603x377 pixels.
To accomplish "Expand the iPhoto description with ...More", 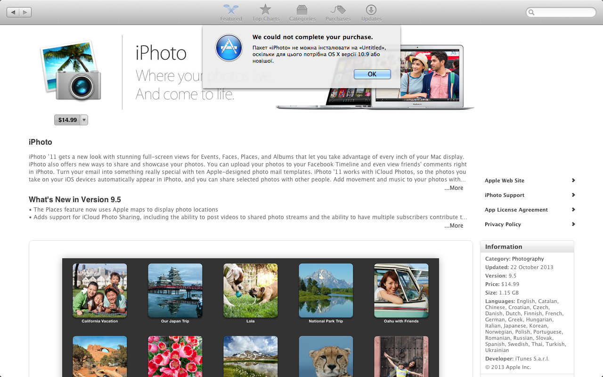I will click(454, 188).
